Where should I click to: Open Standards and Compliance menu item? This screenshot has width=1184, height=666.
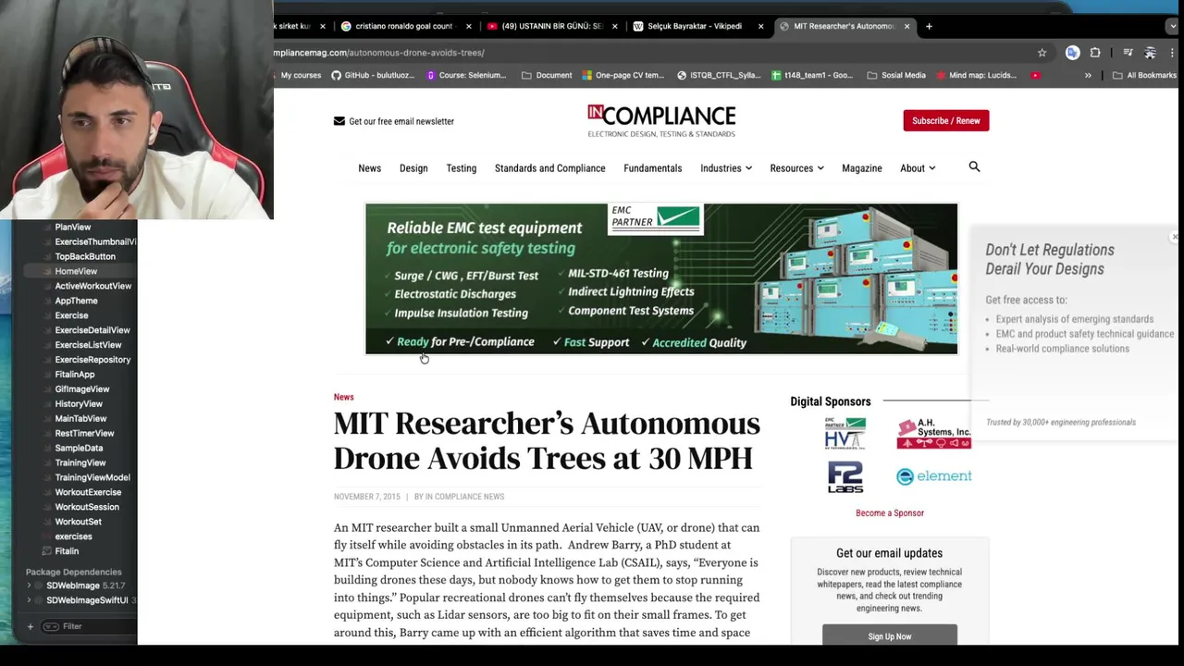tap(549, 168)
